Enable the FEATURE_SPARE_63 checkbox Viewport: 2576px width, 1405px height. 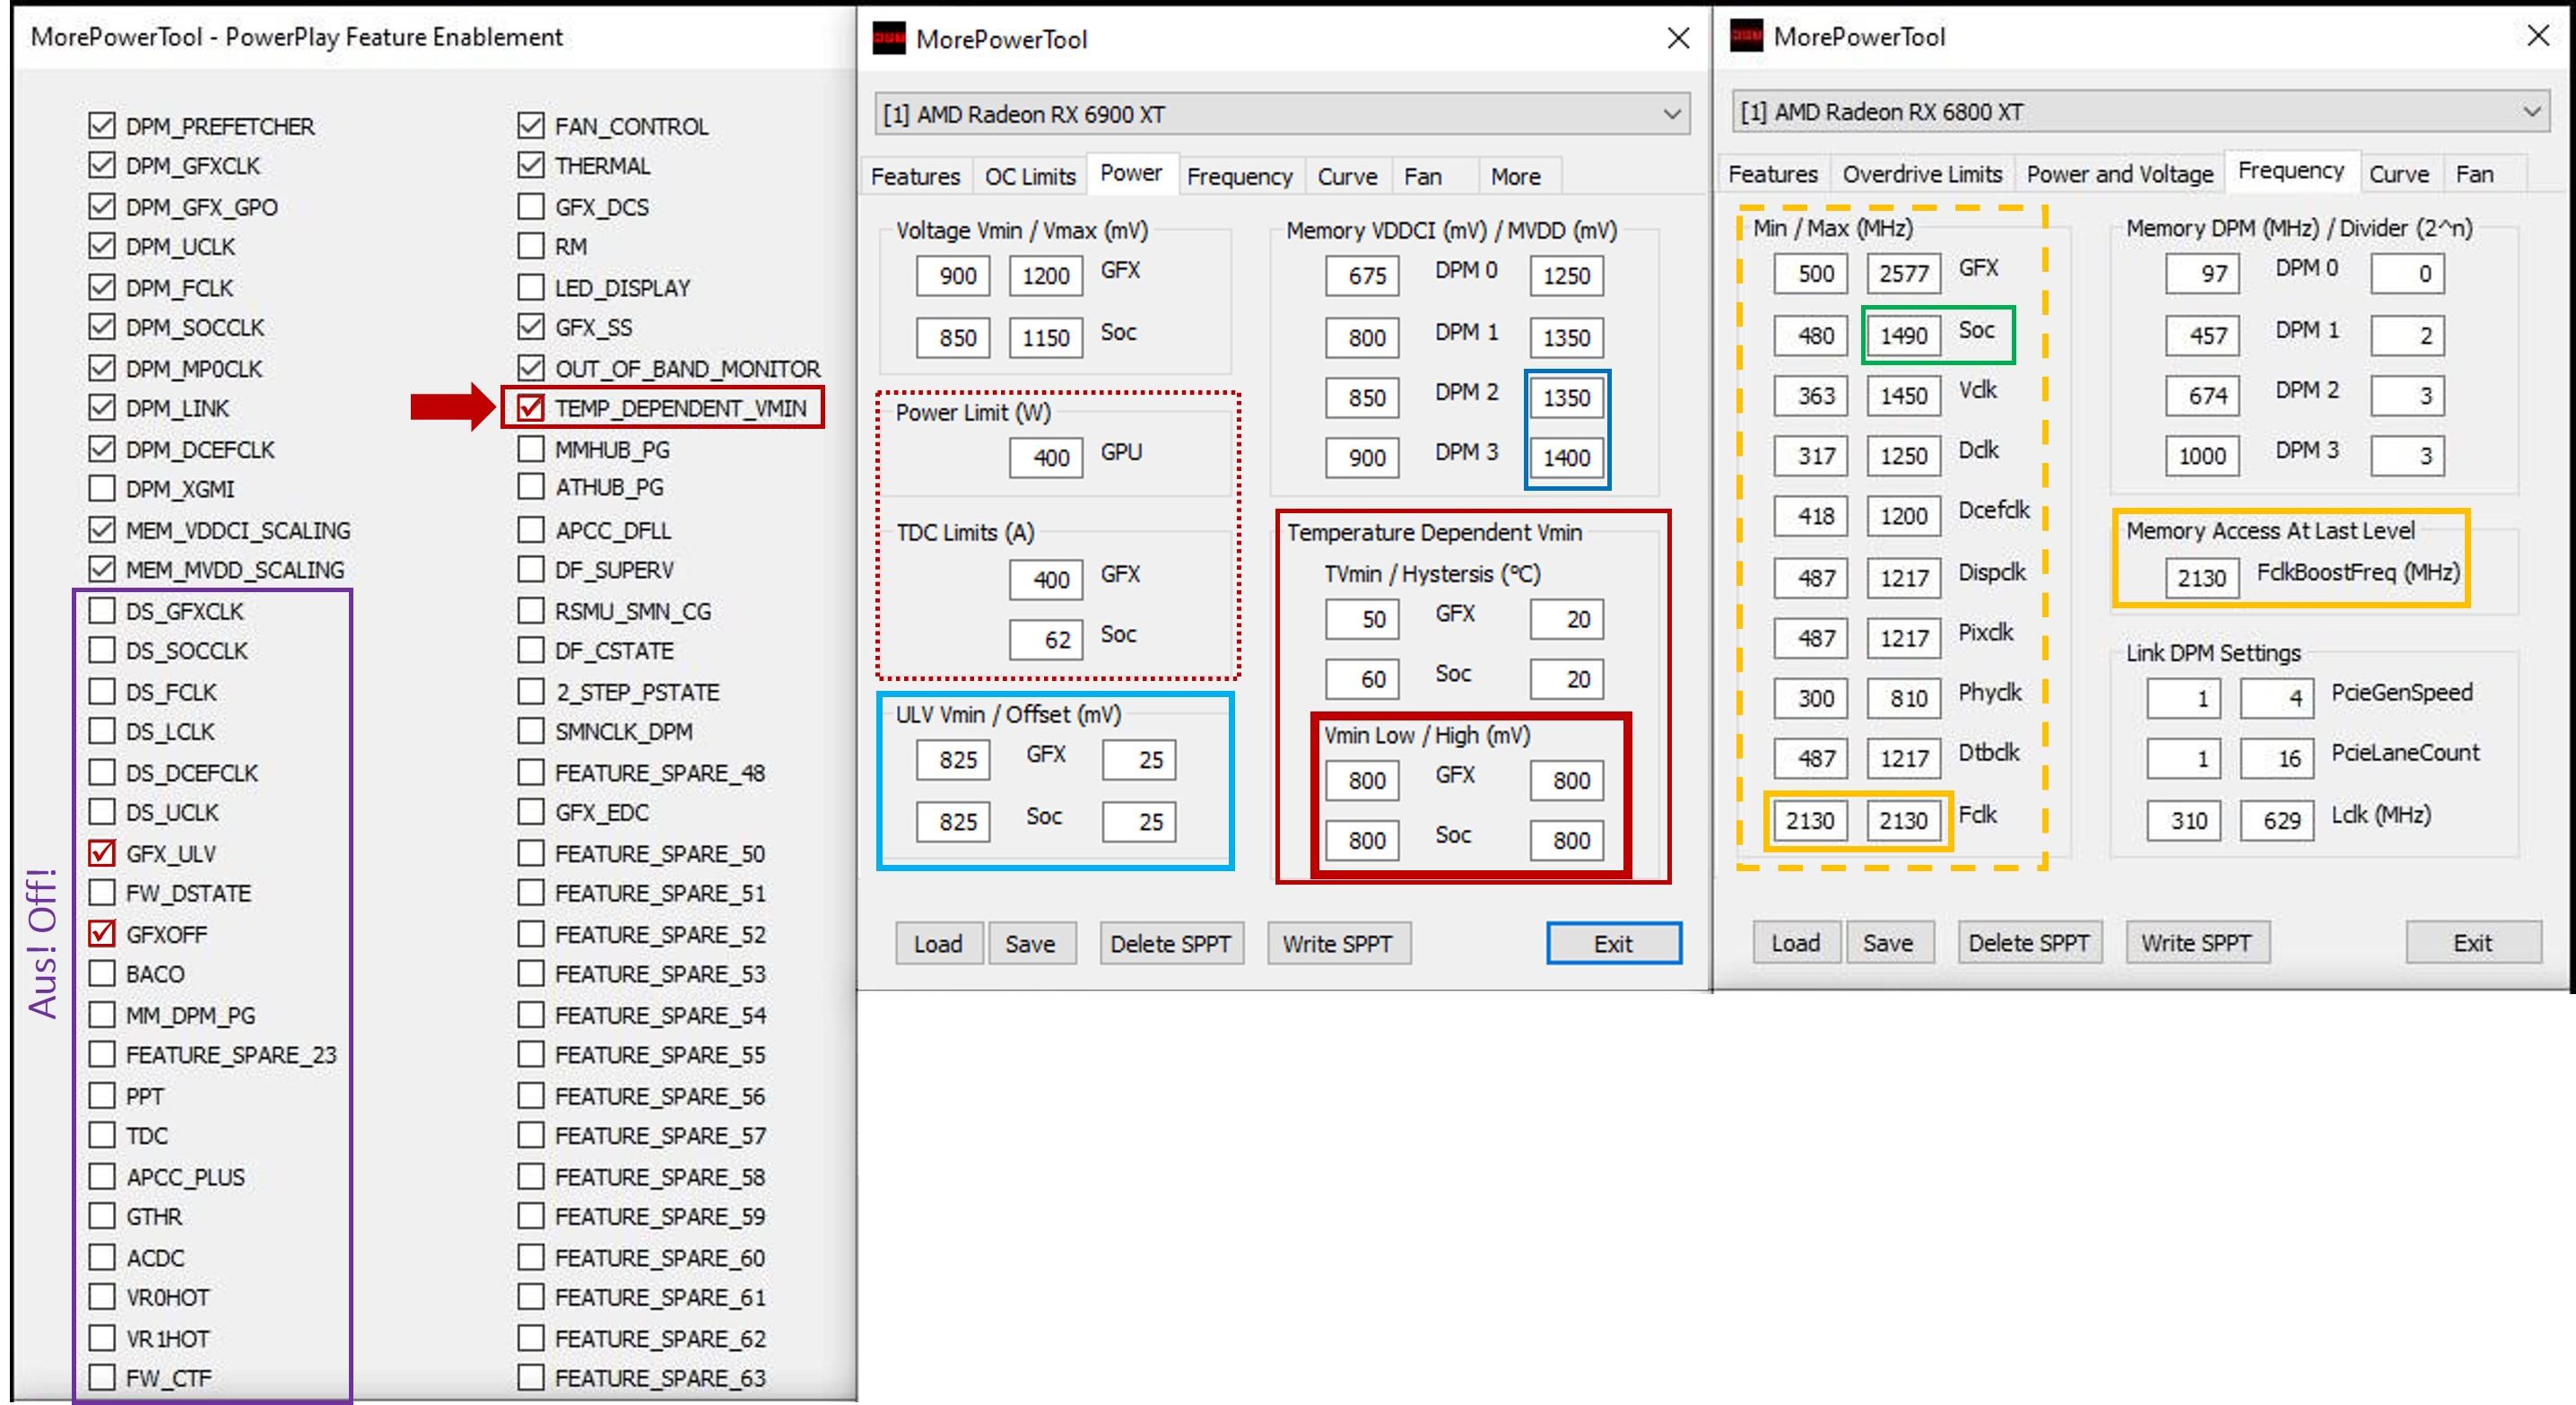[531, 1378]
